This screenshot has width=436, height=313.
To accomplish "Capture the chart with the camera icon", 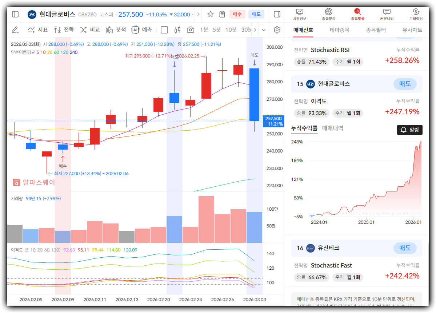I will (x=190, y=29).
